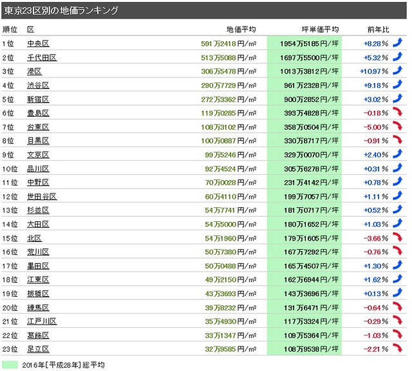Click blue up arrow in 中央区 row
Screen dimensions: 412x371
click(x=398, y=43)
